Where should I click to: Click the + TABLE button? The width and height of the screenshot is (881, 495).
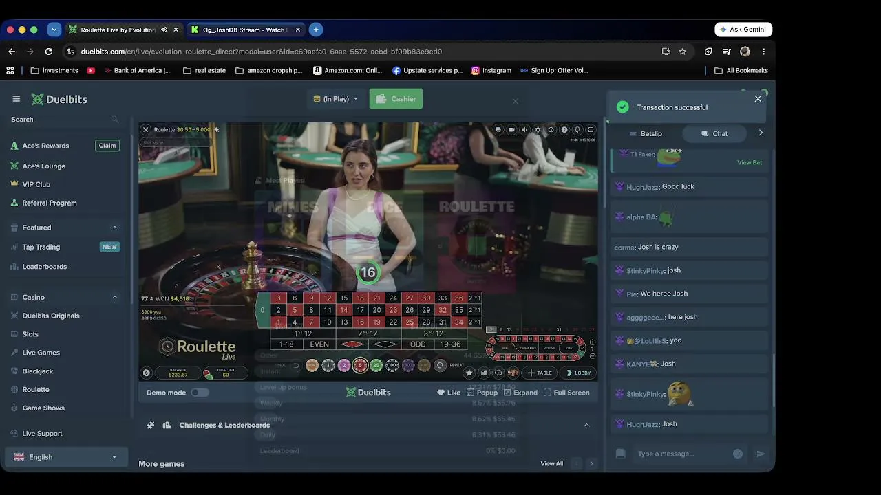click(540, 373)
